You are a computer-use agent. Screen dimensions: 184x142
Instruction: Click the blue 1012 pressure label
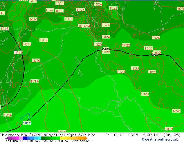point(27,123)
